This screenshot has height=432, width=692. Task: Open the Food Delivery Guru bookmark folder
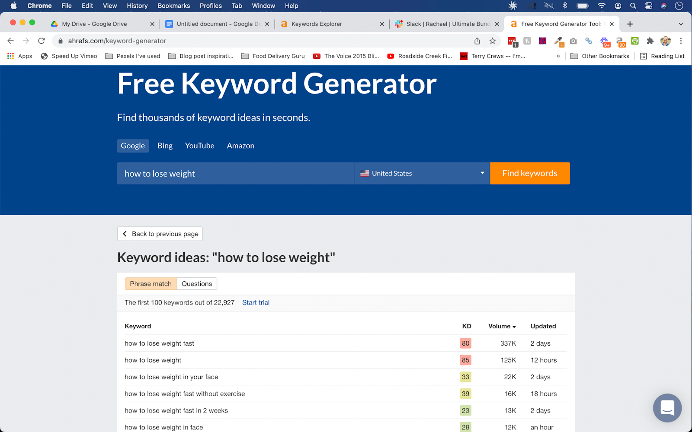[273, 56]
